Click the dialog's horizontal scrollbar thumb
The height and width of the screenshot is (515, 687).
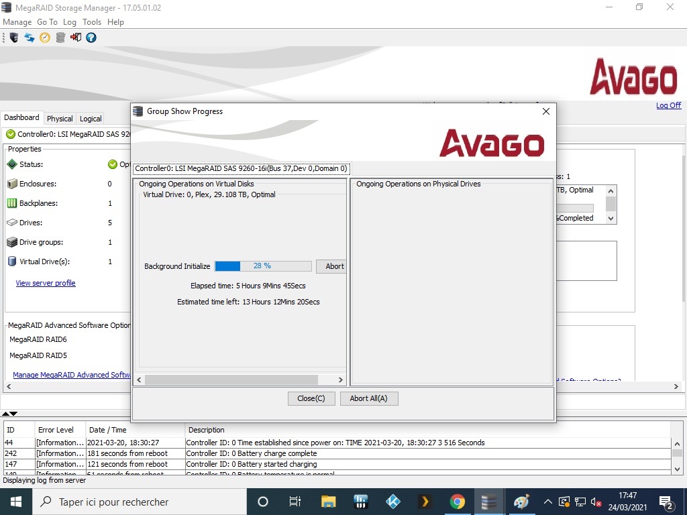tap(231, 380)
